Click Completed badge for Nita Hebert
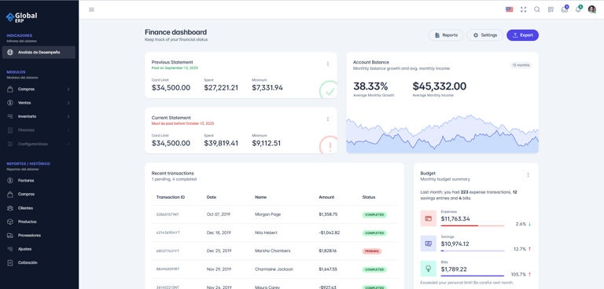This screenshot has height=289, width=604. coord(374,233)
